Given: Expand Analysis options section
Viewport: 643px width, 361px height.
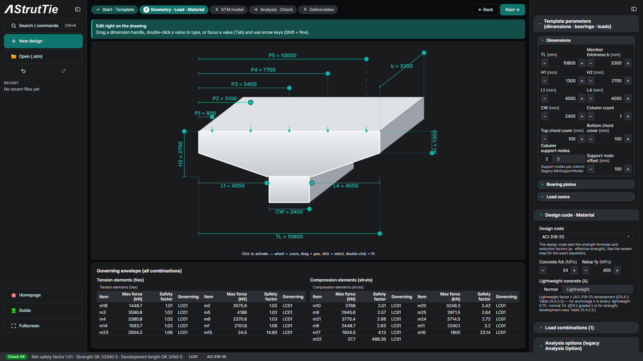Looking at the screenshot, I should [586, 346].
